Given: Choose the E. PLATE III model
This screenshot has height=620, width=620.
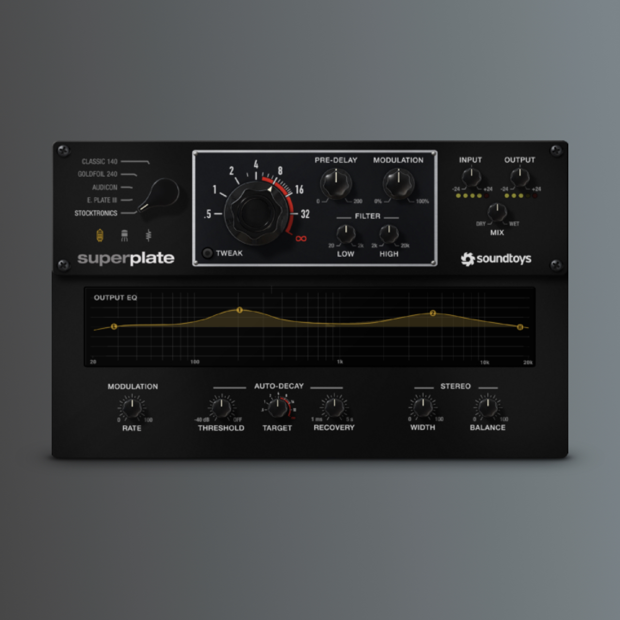Looking at the screenshot, I should pyautogui.click(x=101, y=199).
